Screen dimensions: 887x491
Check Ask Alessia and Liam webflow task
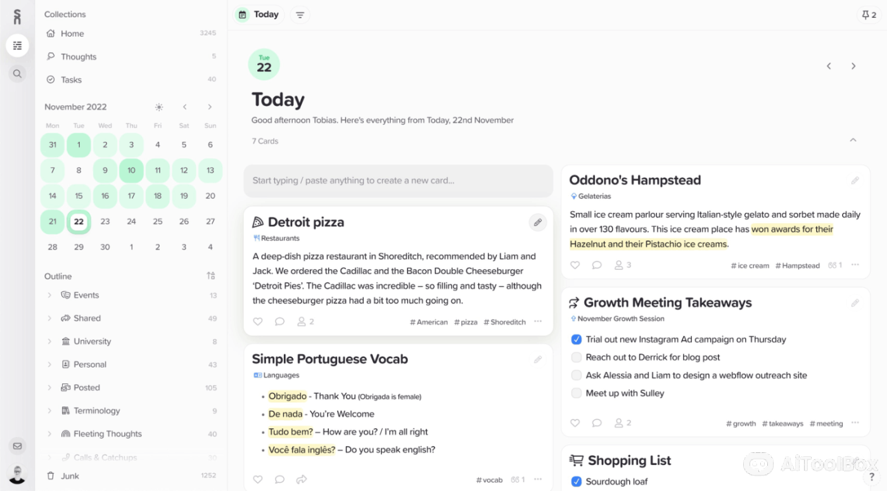pos(577,375)
